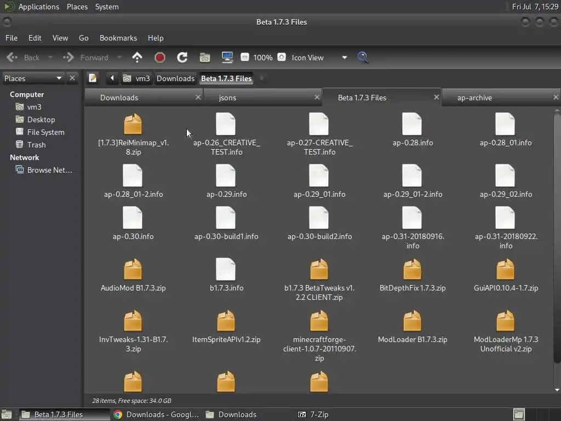This screenshot has height=421, width=561.
Task: Click the Forward navigation button
Action: point(86,57)
